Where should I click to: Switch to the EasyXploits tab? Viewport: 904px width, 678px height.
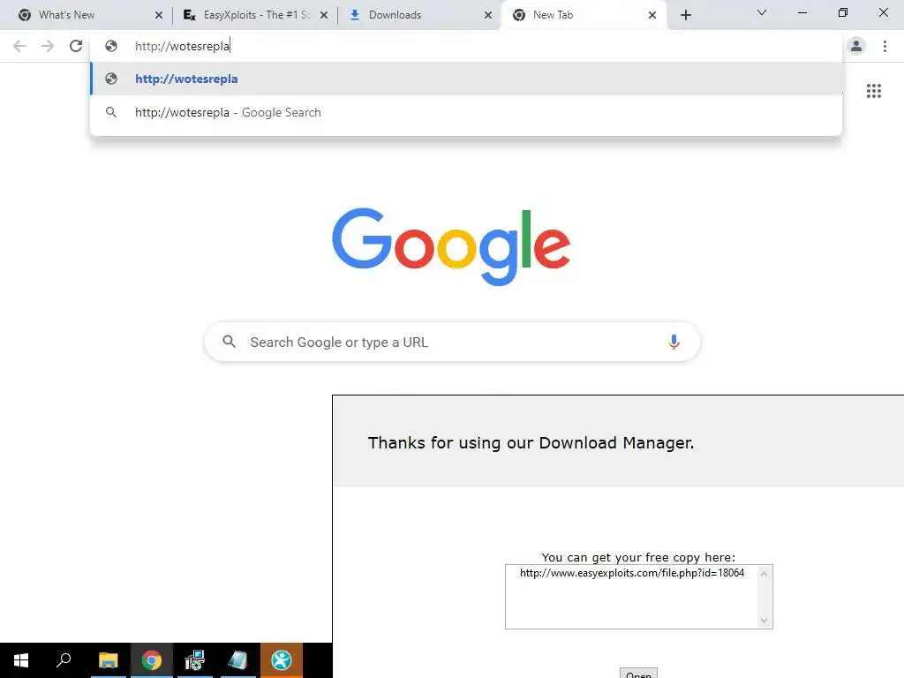[x=253, y=15]
